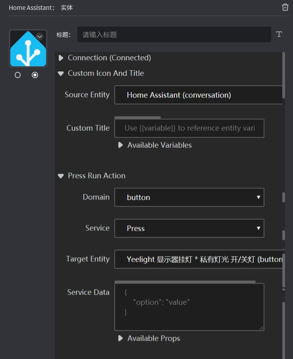Click the trash delete icon
293x359 pixels.
285,8
